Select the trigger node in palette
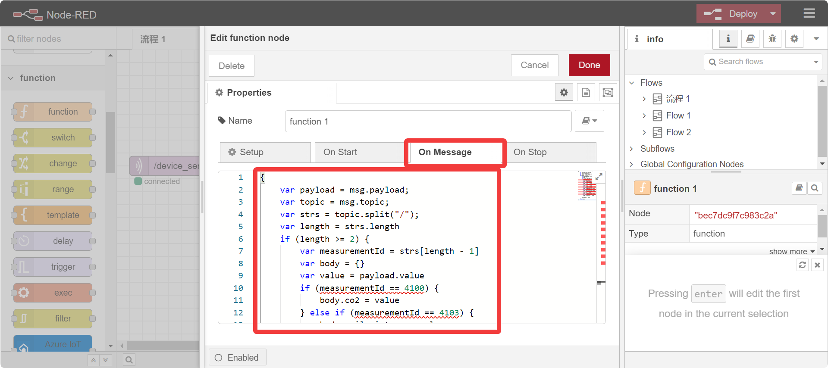 (x=53, y=267)
